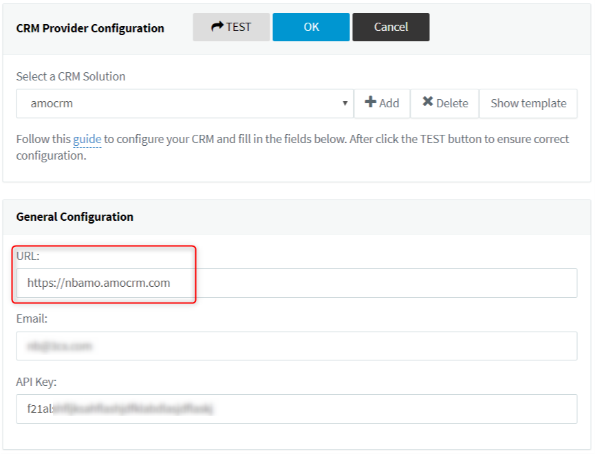Click the General Configuration section header
The width and height of the screenshot is (595, 454).
(75, 217)
